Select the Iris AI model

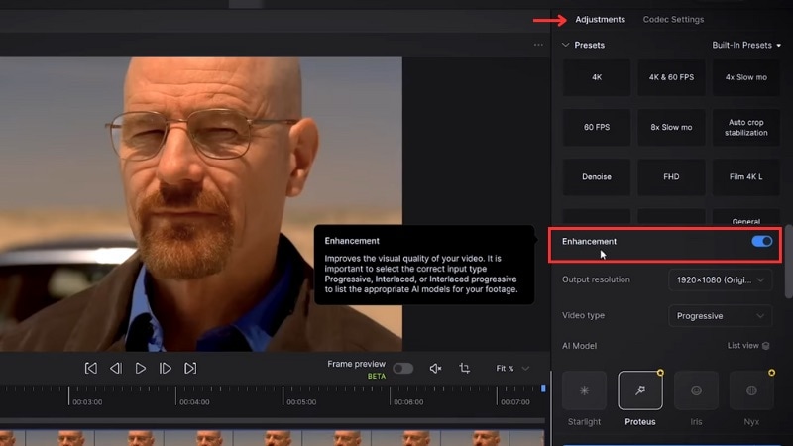point(697,390)
